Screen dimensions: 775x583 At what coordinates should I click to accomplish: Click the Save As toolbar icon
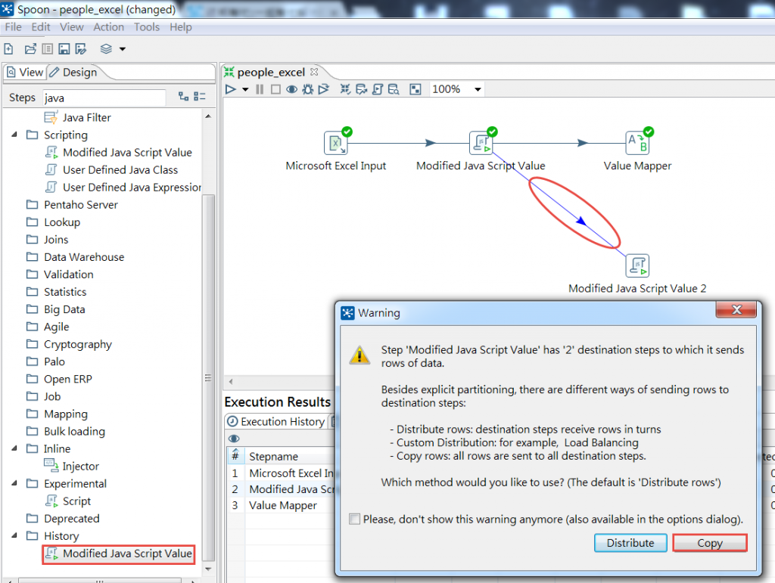(x=80, y=48)
